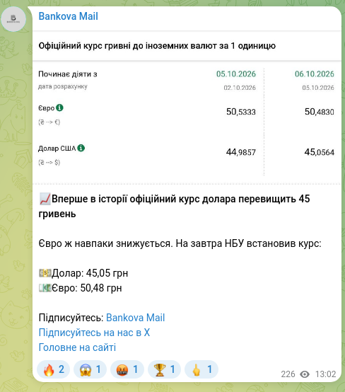Screen dimensions: 345x392
Task: Select the 06.10.2026 effective date
Action: pyautogui.click(x=315, y=74)
